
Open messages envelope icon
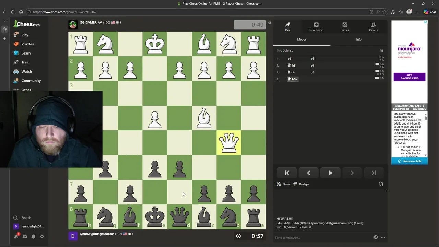25,236
